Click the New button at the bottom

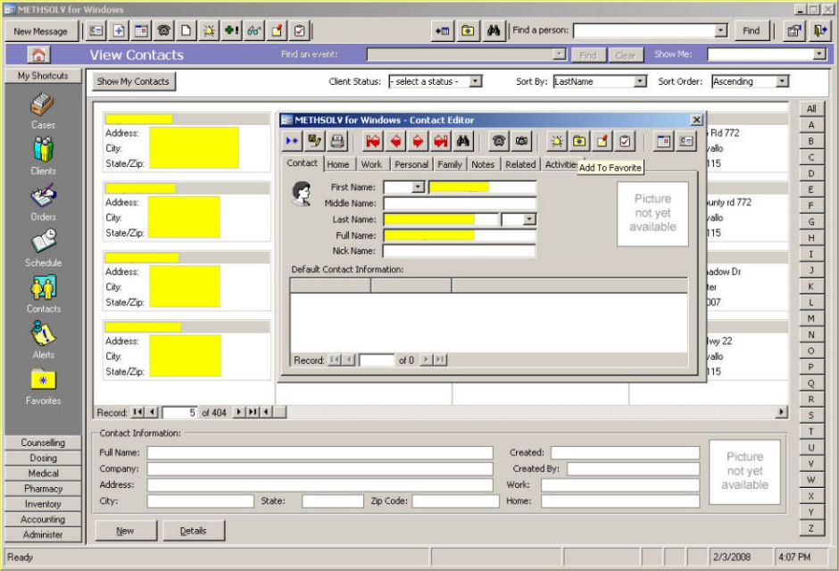(125, 530)
